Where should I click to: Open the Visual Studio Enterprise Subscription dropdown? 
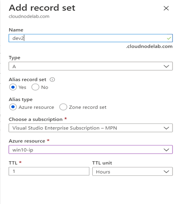click(x=91, y=128)
